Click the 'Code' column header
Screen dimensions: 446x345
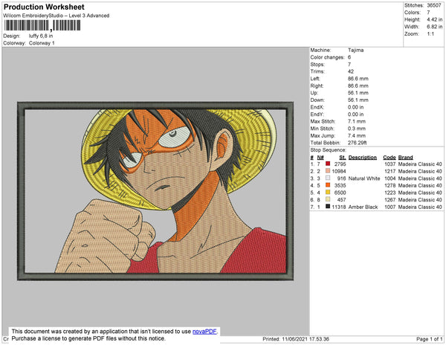tap(389, 158)
